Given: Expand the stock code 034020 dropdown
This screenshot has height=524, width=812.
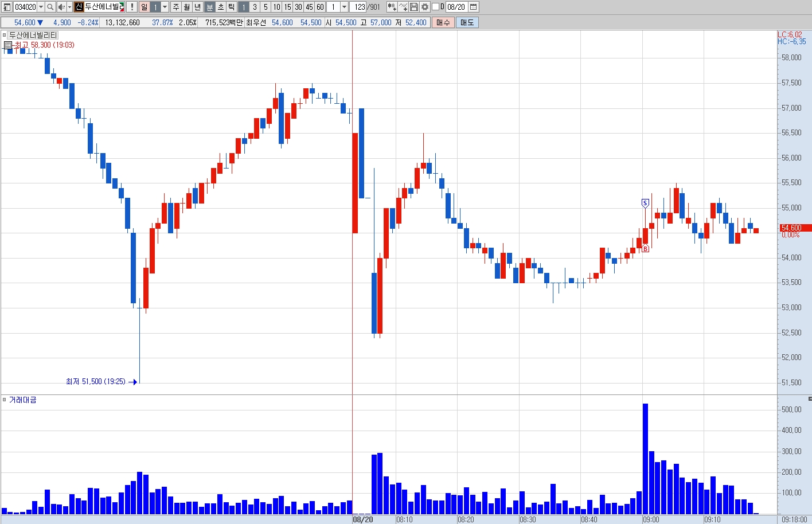Looking at the screenshot, I should coord(41,7).
